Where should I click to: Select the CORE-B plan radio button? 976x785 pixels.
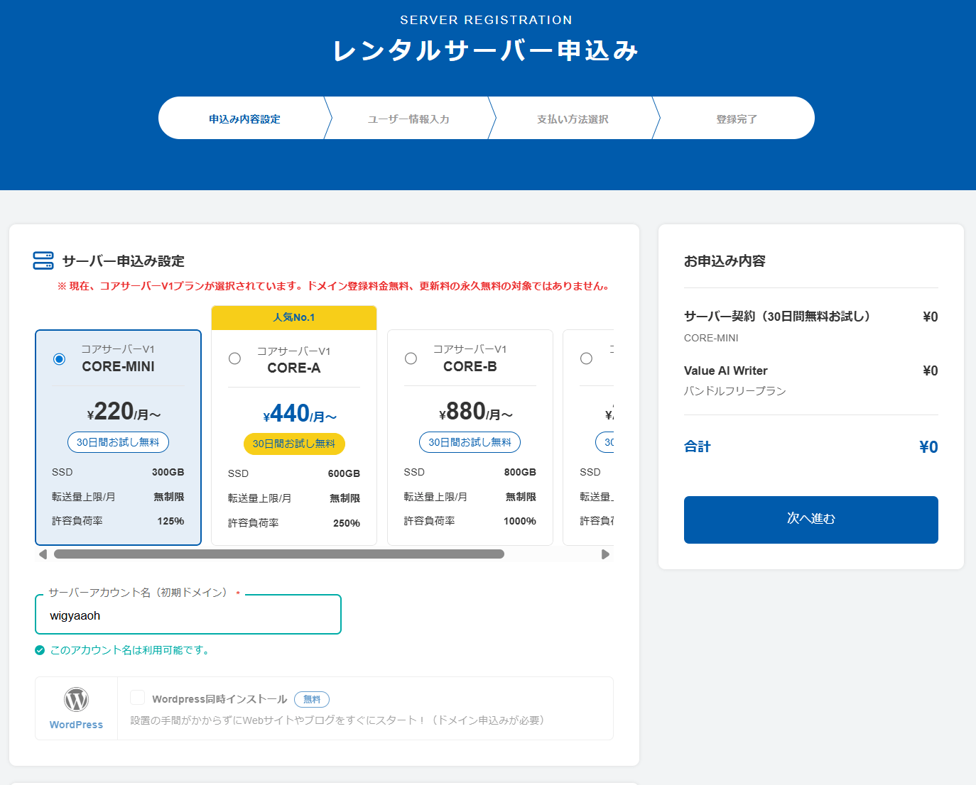(x=411, y=358)
